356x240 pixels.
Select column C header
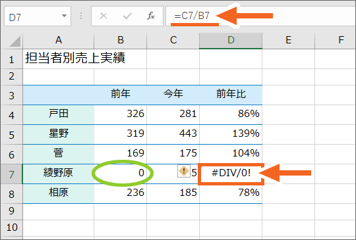click(173, 41)
